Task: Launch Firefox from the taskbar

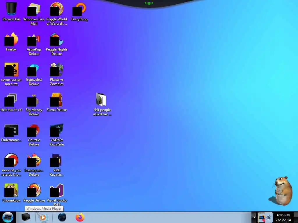Action: [x=80, y=217]
